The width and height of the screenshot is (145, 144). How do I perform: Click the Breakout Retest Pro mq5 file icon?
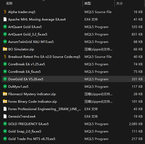[x=5, y=57]
